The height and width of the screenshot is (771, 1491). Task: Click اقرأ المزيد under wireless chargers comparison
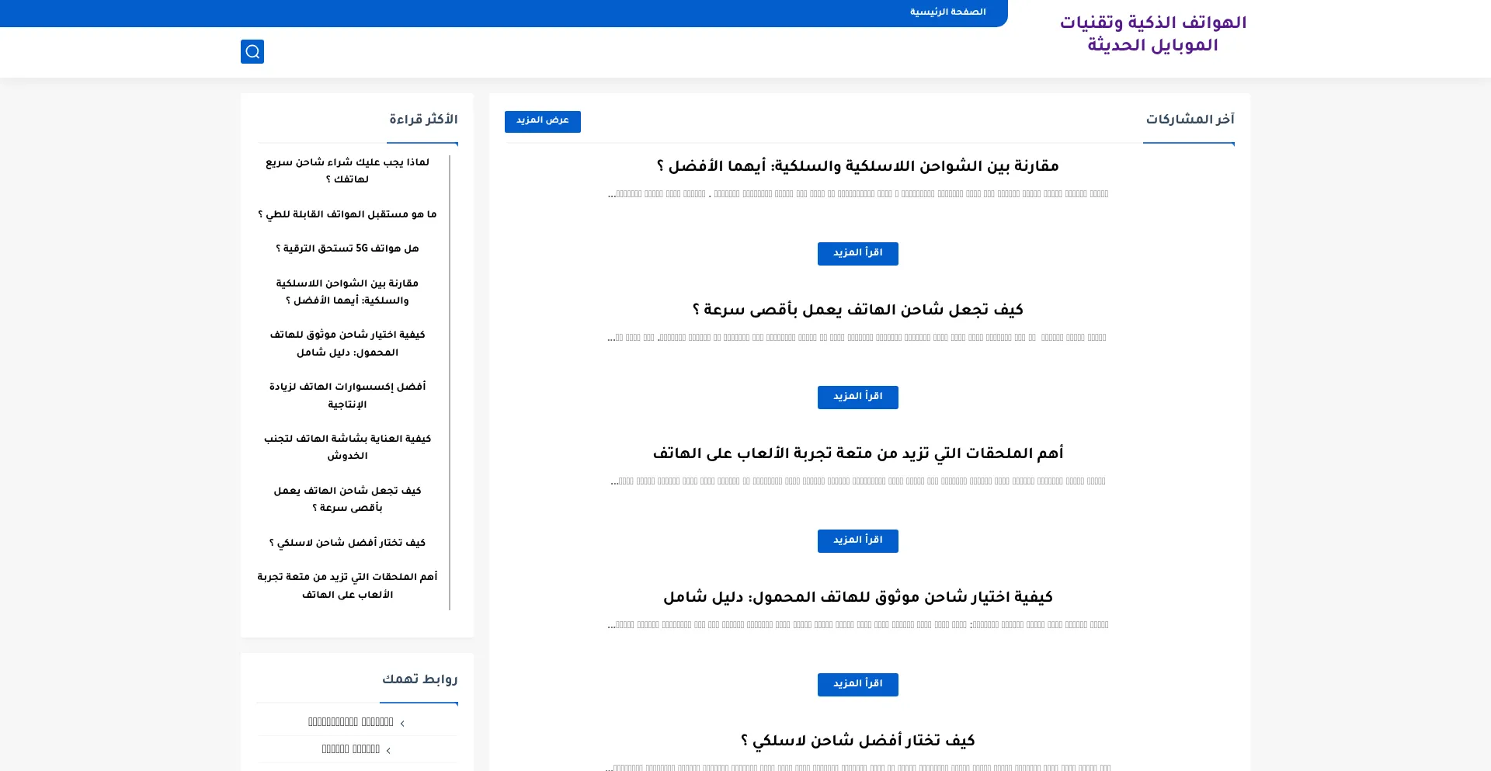click(857, 254)
